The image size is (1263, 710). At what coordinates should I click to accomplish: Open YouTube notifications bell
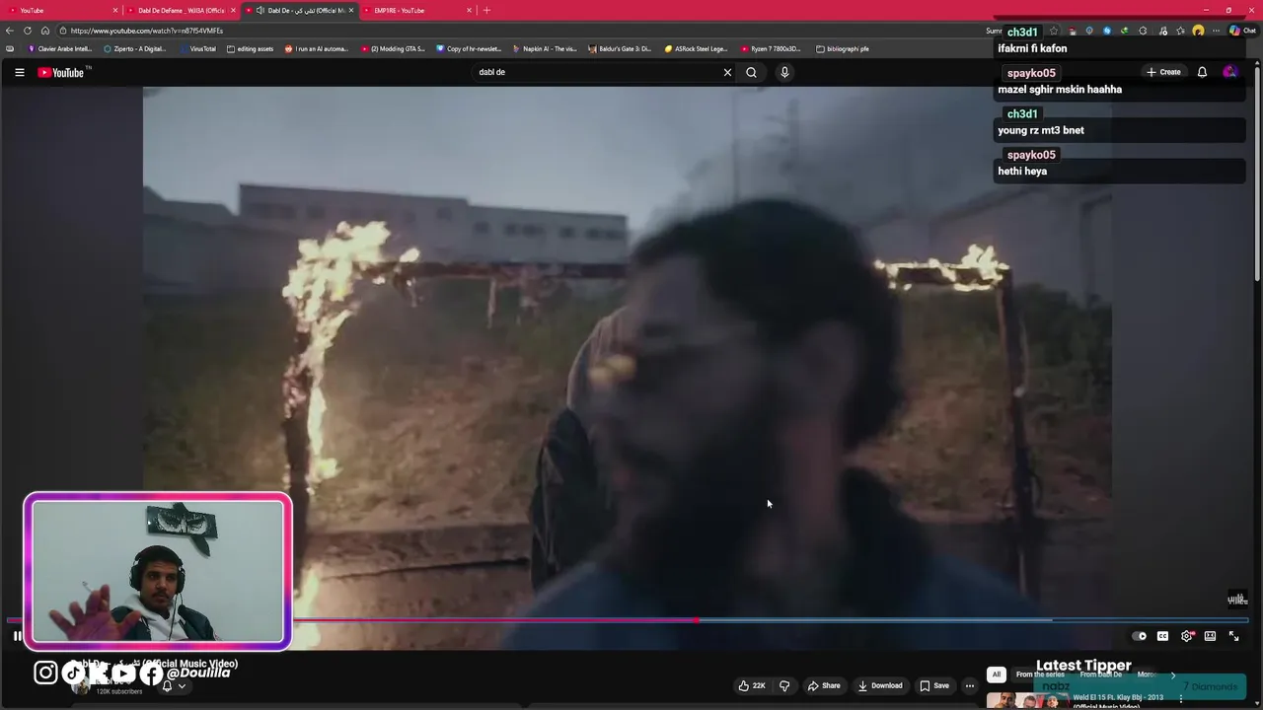1202,72
